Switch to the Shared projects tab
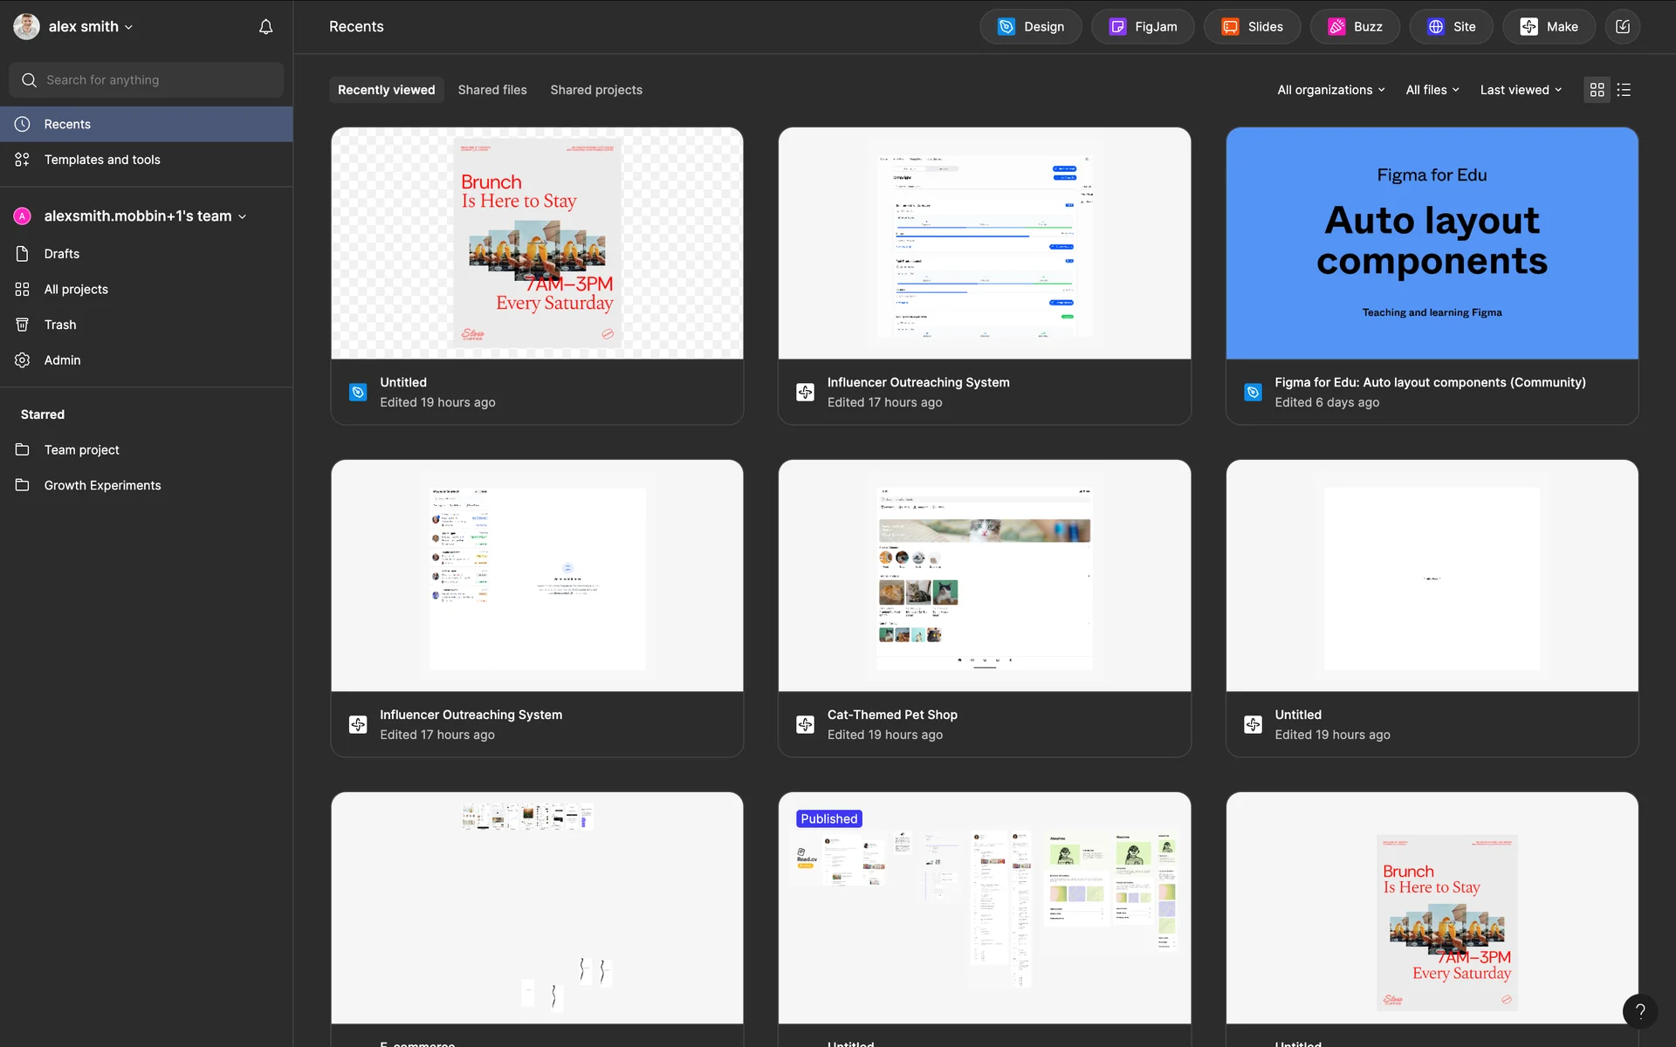The image size is (1676, 1047). [596, 90]
